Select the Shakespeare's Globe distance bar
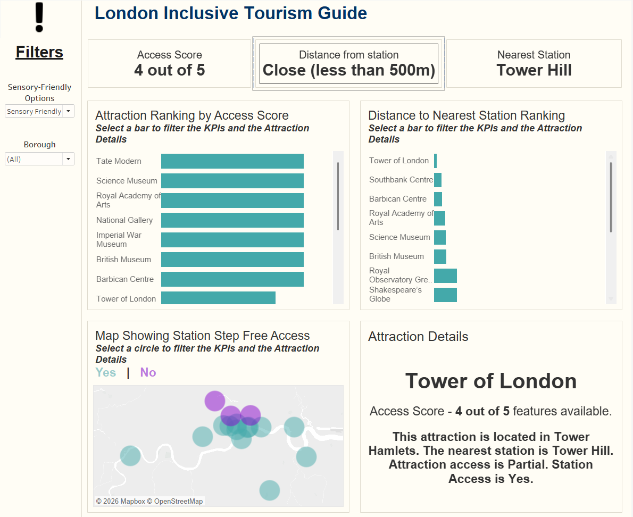Screen dimensions: 633x517 point(445,295)
